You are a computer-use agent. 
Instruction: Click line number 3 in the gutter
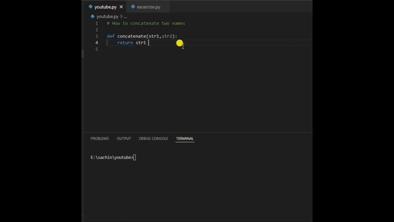(97, 36)
